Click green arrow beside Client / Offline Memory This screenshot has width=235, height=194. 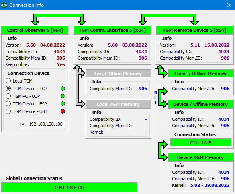pos(161,71)
